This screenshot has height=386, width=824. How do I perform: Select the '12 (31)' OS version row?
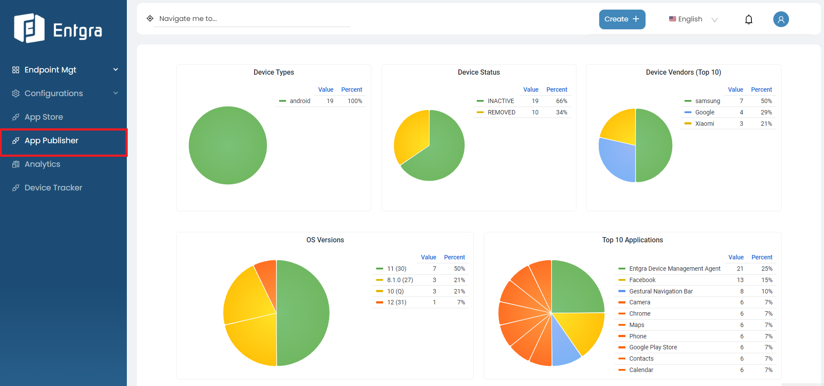(420, 302)
